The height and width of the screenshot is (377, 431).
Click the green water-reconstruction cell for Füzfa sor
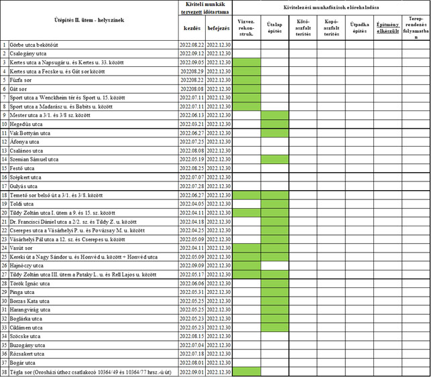246,80
